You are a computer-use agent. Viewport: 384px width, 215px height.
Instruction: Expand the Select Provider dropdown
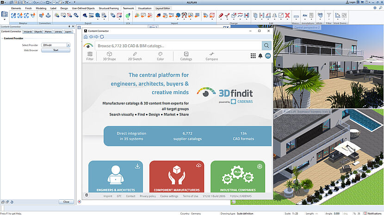[68, 45]
